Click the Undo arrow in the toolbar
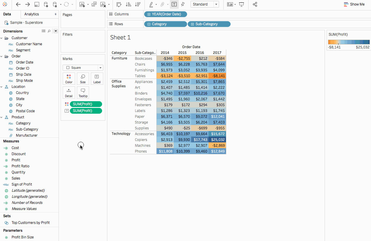Image resolution: width=371 pixels, height=241 pixels. coord(18,5)
